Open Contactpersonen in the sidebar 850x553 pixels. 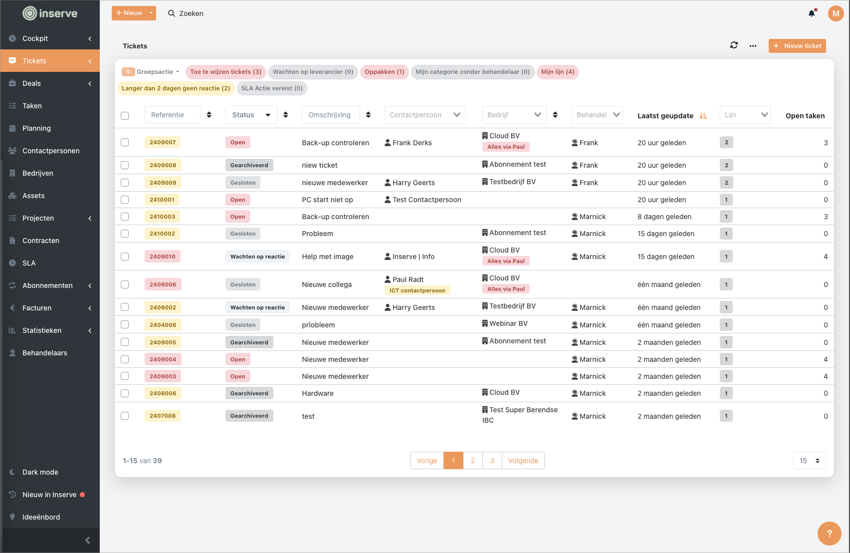point(50,151)
